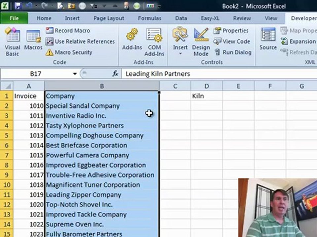Click the filter funnel icon
The width and height of the screenshot is (317, 237).
pyautogui.click(x=93, y=6)
